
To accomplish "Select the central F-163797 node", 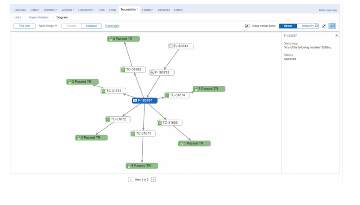I will (x=145, y=101).
